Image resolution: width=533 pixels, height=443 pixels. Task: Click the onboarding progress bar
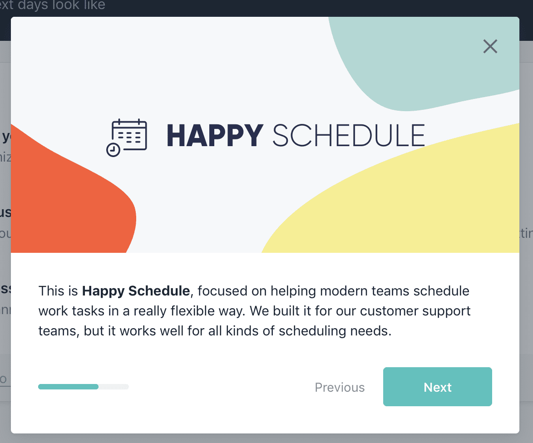tap(83, 387)
